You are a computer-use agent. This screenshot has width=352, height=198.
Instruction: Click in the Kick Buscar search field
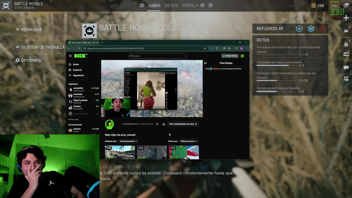coord(158,56)
